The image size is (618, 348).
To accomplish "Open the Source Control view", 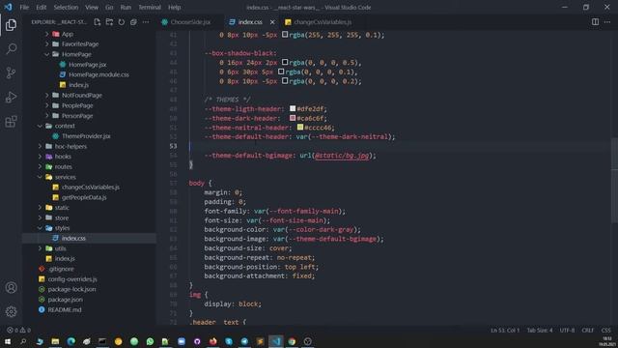I will [11, 73].
